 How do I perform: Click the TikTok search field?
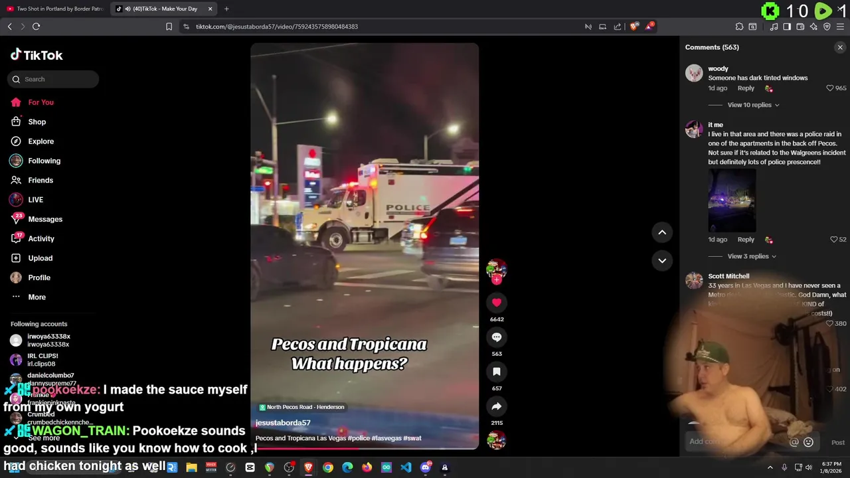(x=53, y=79)
